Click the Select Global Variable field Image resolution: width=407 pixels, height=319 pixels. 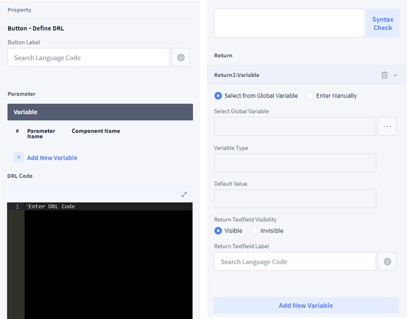tap(295, 126)
